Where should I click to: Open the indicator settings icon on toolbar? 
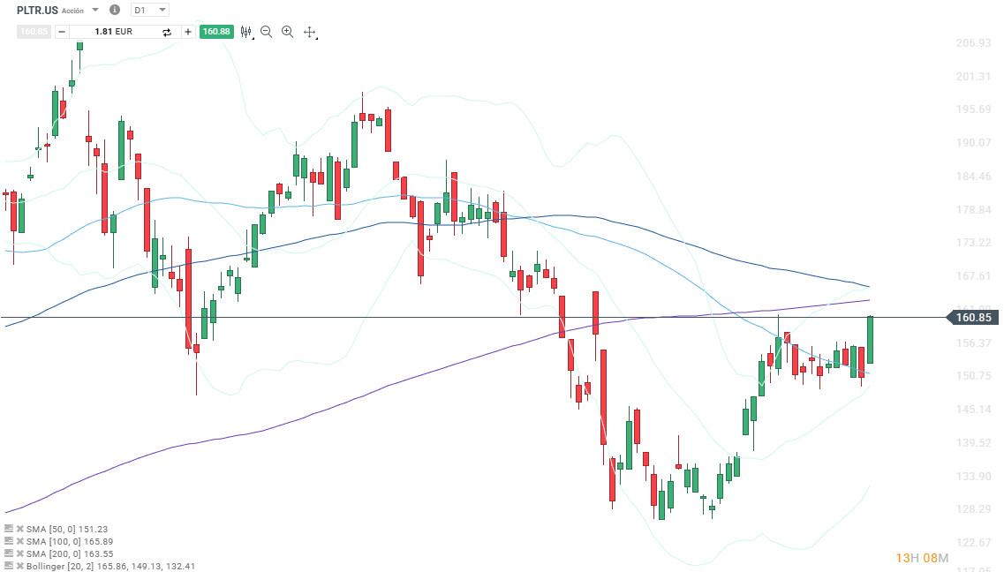(x=245, y=31)
